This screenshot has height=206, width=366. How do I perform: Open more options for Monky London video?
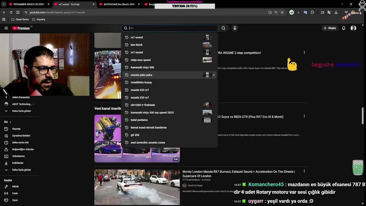pos(304,171)
